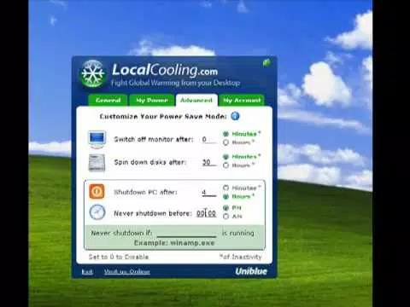Click the Shutdown PC after value field
The image size is (410, 307).
209,193
